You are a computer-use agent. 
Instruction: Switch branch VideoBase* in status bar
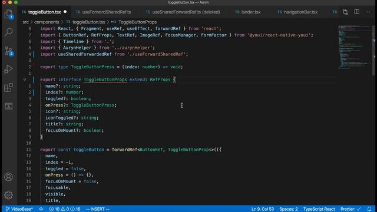point(19,209)
